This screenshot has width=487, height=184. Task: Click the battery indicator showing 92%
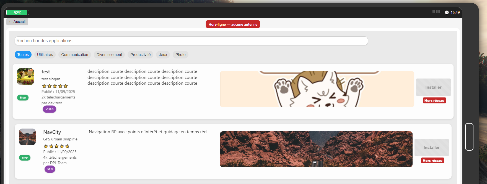[18, 12]
